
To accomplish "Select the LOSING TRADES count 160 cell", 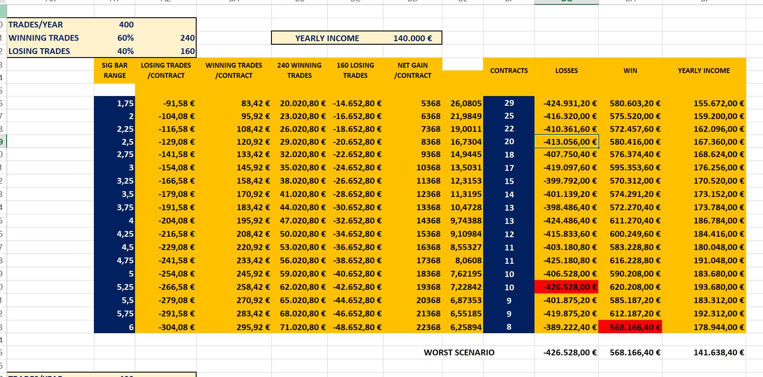I will tap(166, 51).
